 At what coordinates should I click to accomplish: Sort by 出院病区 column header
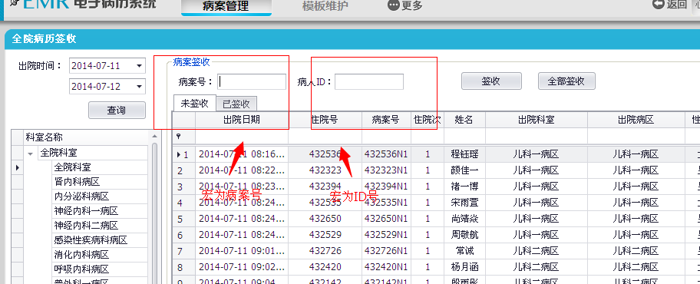coord(636,120)
